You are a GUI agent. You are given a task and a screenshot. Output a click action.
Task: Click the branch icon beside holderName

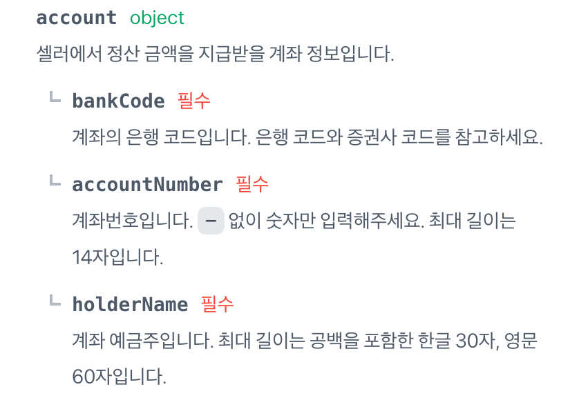[55, 301]
